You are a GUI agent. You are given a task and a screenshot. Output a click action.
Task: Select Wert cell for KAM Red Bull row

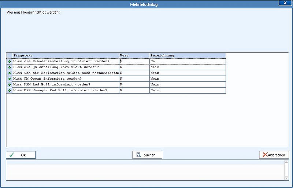134,85
